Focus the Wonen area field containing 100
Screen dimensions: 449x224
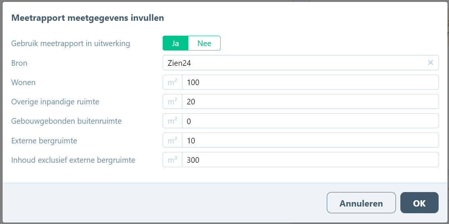click(x=310, y=82)
